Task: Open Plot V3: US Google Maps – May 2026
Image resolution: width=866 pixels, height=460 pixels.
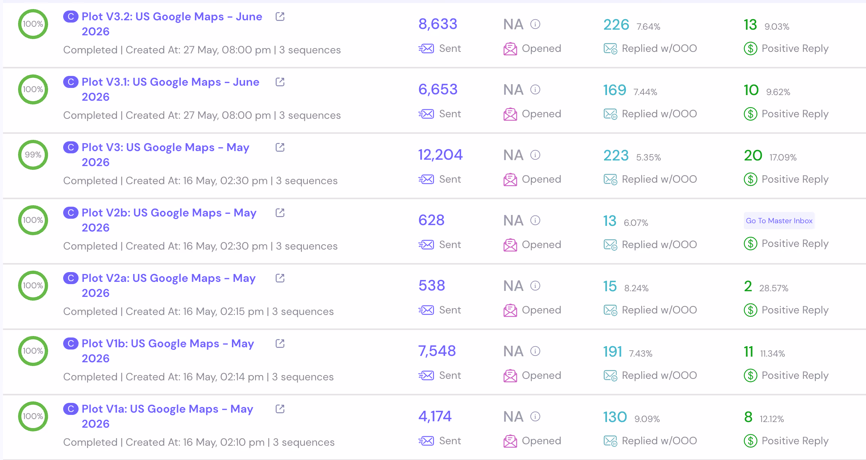Action: point(165,154)
